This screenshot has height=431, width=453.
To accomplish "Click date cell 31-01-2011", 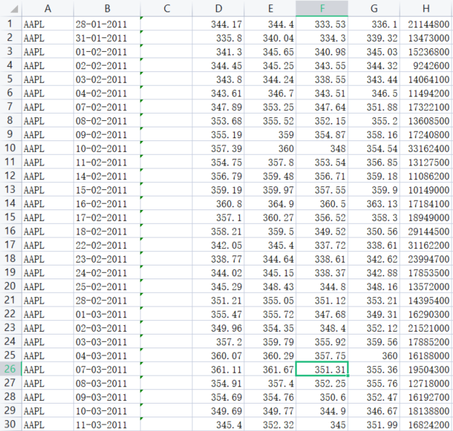I will 107,37.
